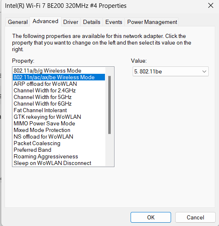Select Channel Width for 2.4GHz property

tap(59, 90)
